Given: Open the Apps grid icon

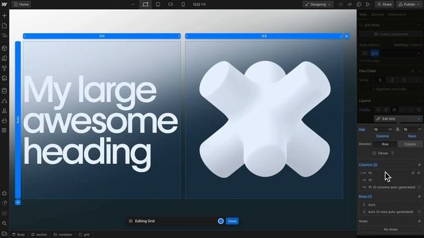Looking at the screenshot, I should click(5, 130).
